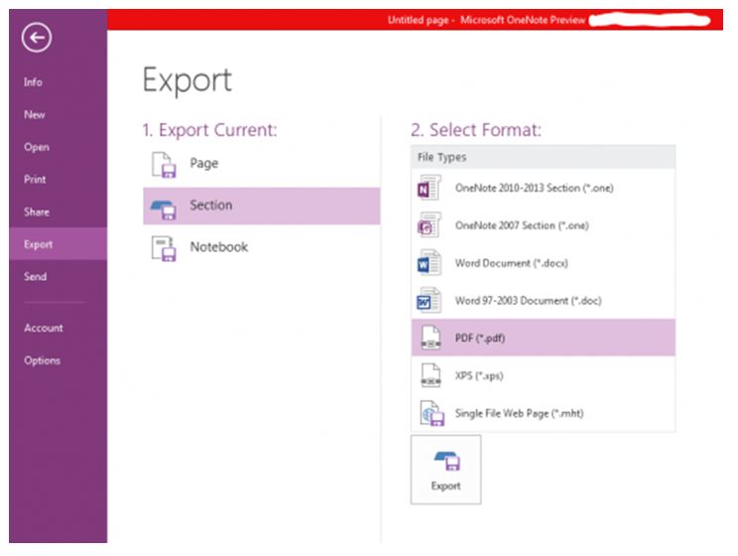
Task: Select the PDF (*.pdf) text
Action: coord(480,338)
